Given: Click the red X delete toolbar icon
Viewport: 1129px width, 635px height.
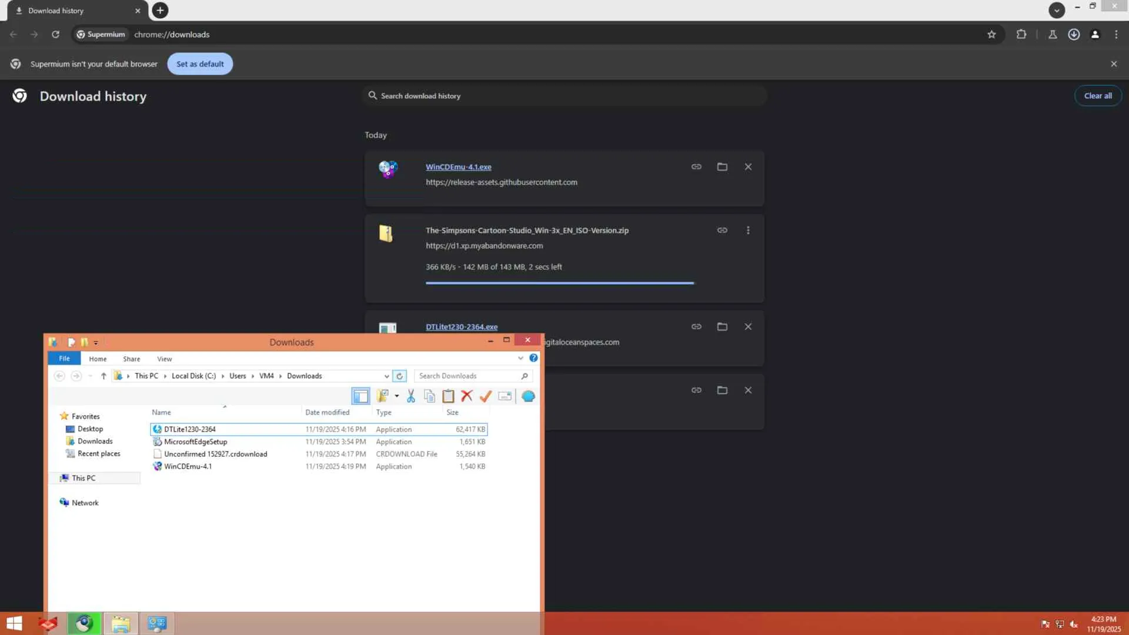Looking at the screenshot, I should tap(467, 396).
